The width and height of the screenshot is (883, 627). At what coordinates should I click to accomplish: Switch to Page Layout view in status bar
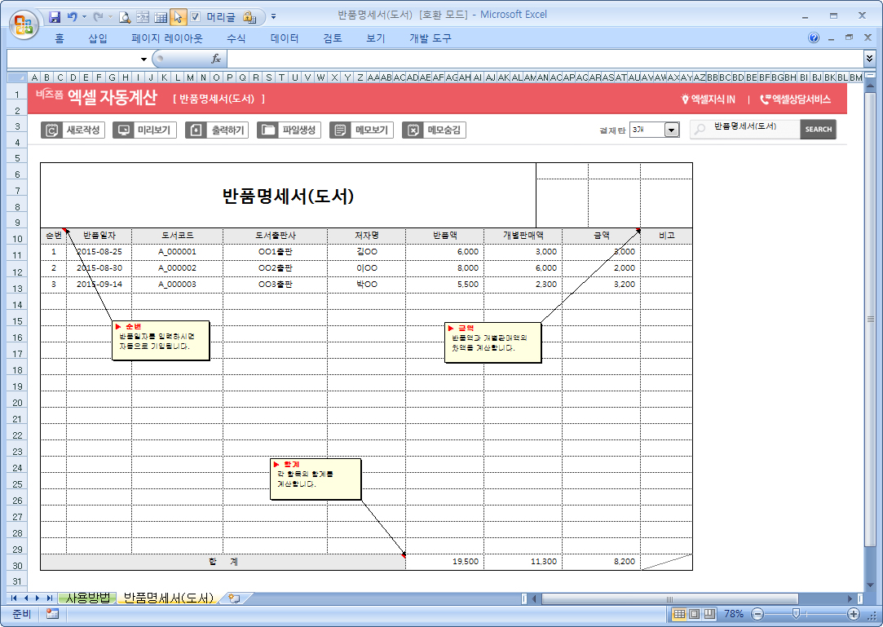[x=695, y=614]
